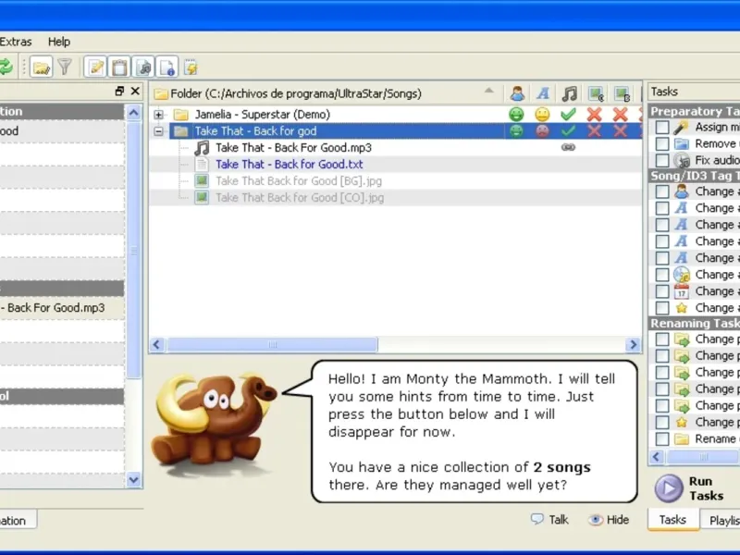
Task: Click the yellow smiley in Jamelia row
Action: tap(543, 114)
